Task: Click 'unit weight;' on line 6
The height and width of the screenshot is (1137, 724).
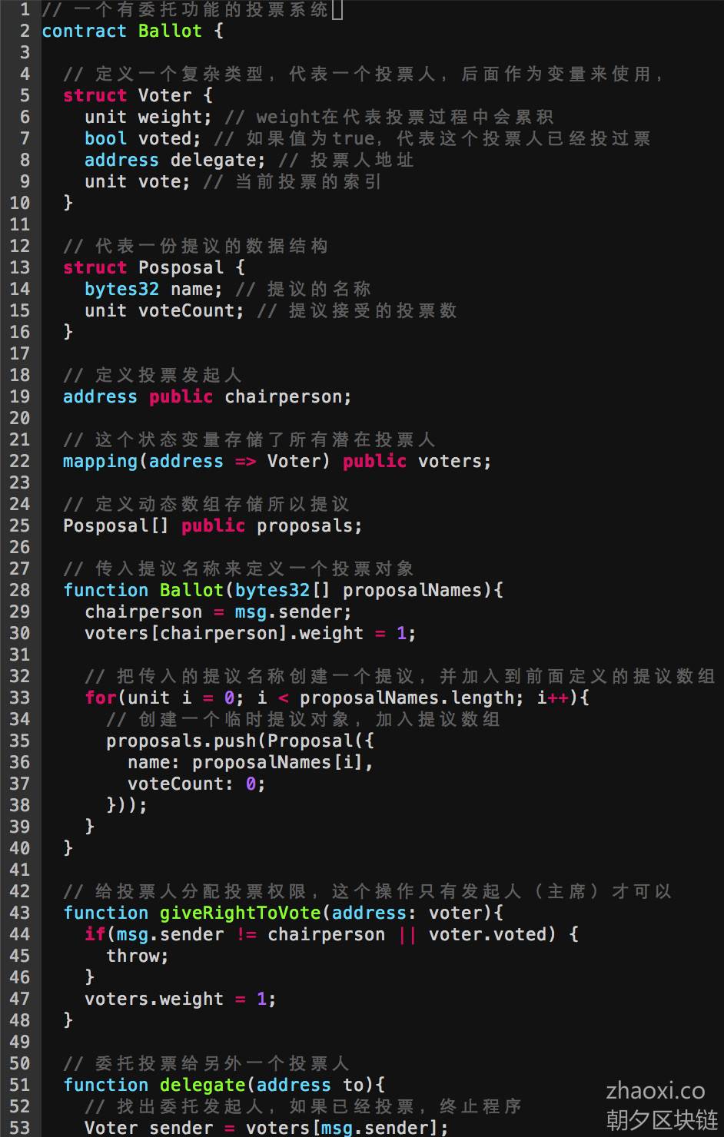Action: click(148, 117)
